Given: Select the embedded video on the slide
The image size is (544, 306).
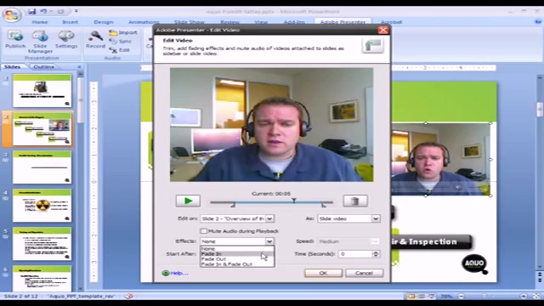Looking at the screenshot, I should (x=440, y=159).
